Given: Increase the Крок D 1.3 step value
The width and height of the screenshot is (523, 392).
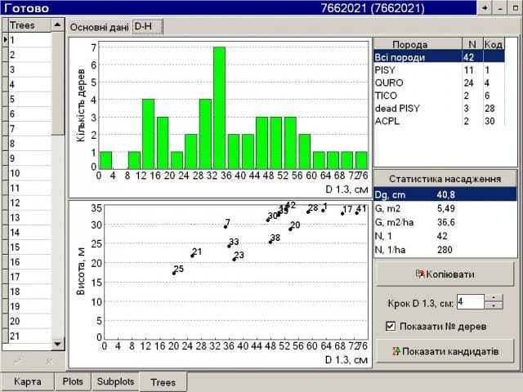Looking at the screenshot, I should pos(493,298).
